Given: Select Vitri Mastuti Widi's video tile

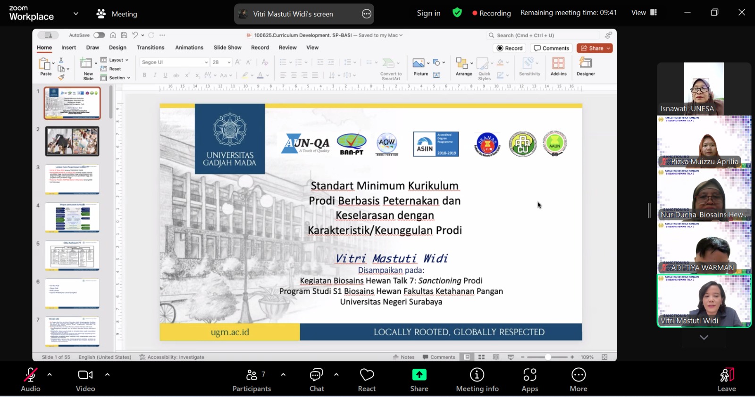Looking at the screenshot, I should tap(704, 301).
